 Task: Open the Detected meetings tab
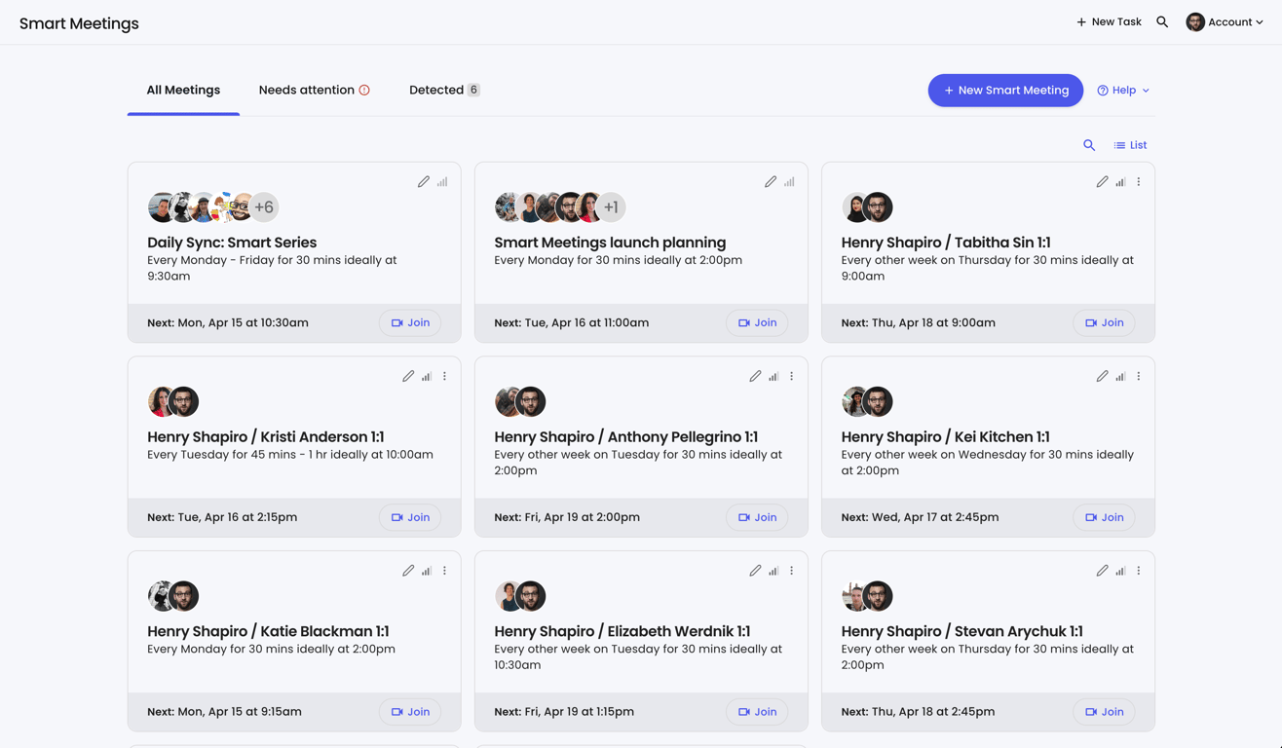click(437, 89)
